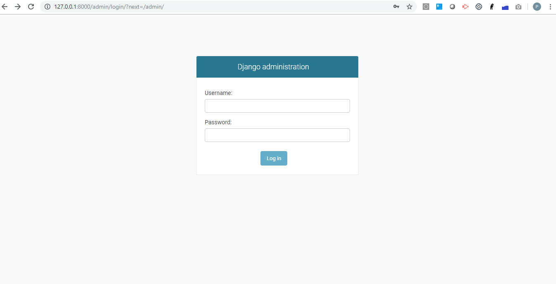Image resolution: width=556 pixels, height=284 pixels.
Task: Open the blue arrows extension icon
Action: (x=439, y=7)
